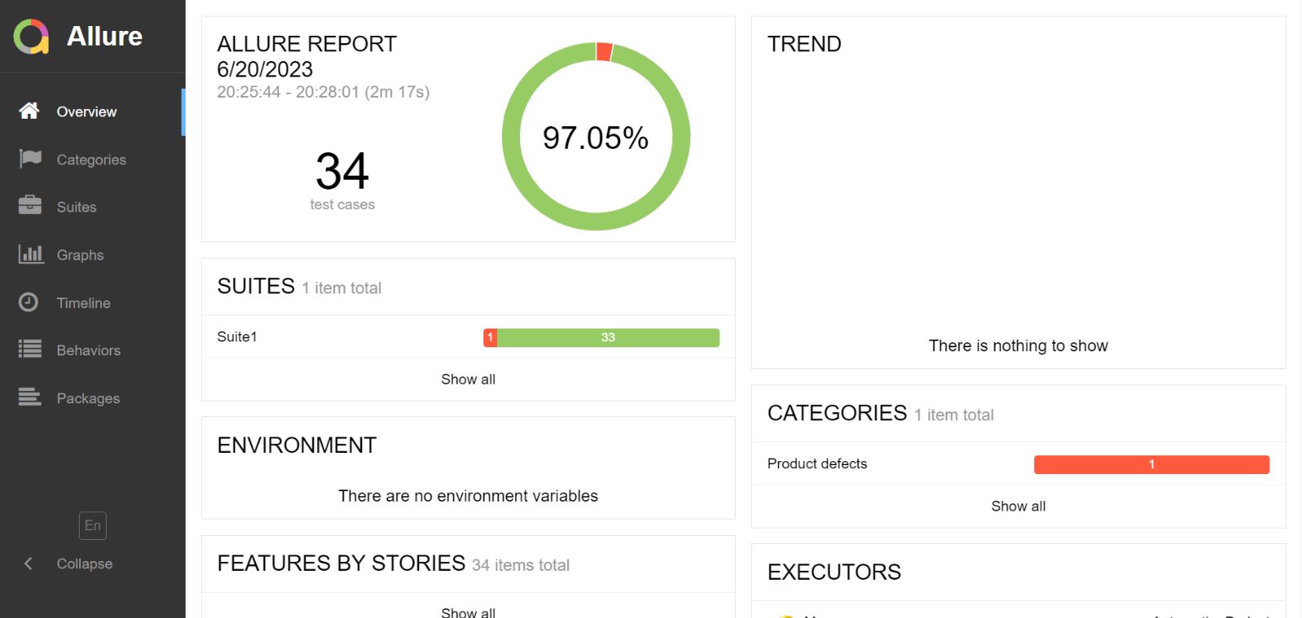Select the Behaviors list icon
This screenshot has height=618, width=1302.
tap(30, 350)
